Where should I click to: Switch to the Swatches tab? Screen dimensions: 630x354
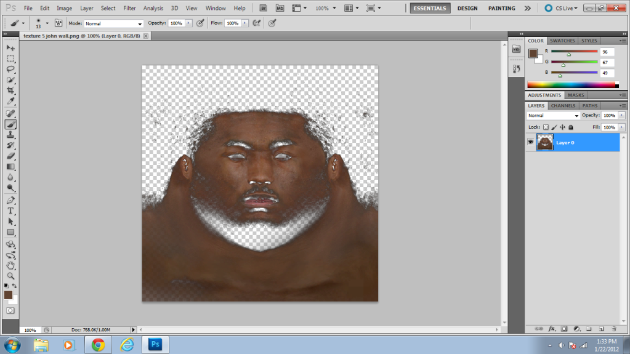click(562, 41)
